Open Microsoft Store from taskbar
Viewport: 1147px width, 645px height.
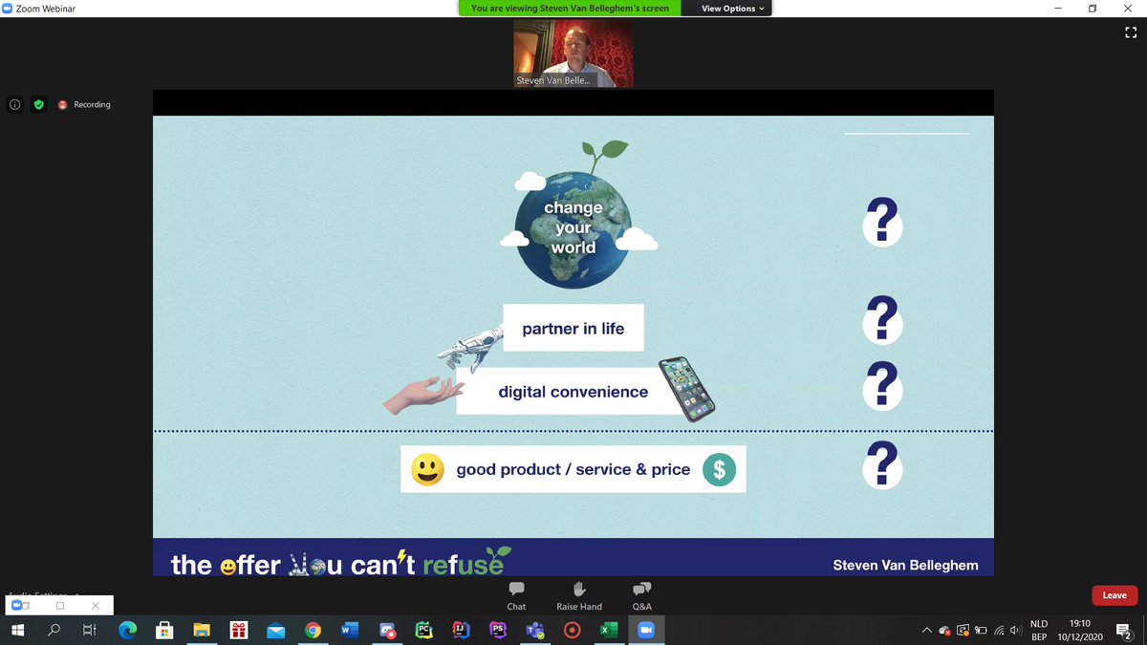[164, 630]
